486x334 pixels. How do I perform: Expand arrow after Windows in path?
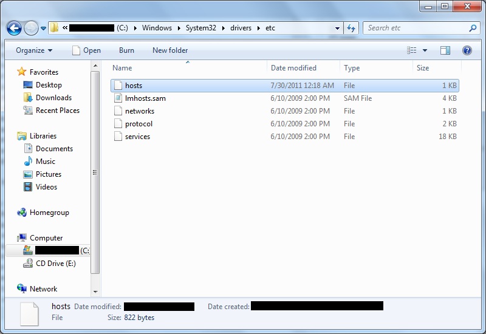[x=179, y=28]
